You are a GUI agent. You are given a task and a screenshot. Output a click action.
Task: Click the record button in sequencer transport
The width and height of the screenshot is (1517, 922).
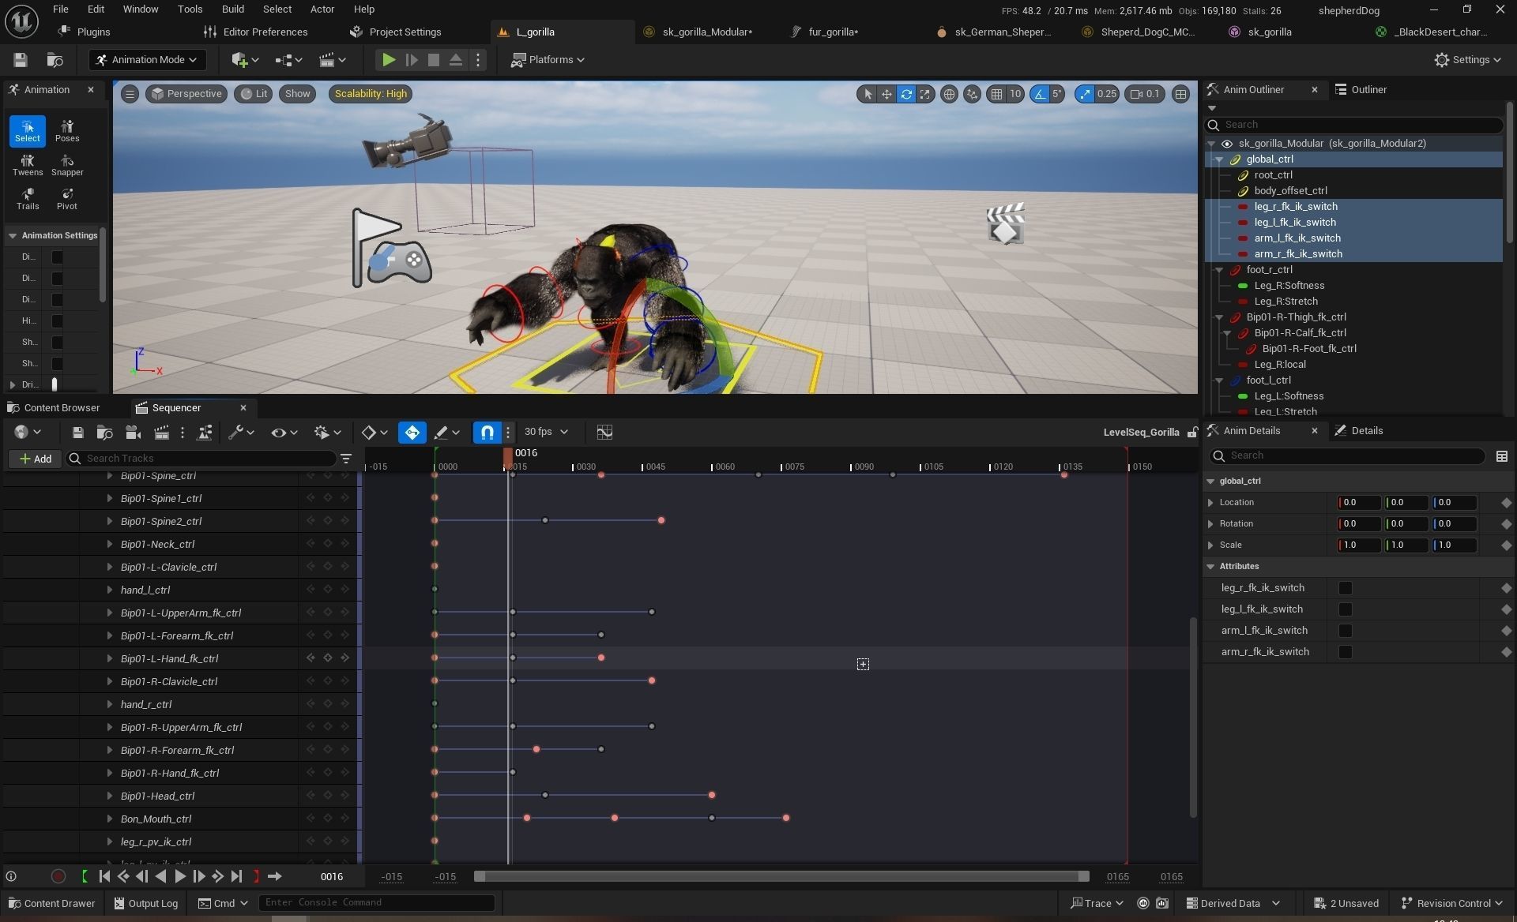[x=58, y=876]
